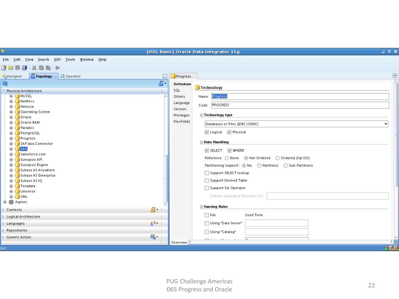
Task: Click the Paste toolbar icon
Action: click(48, 68)
